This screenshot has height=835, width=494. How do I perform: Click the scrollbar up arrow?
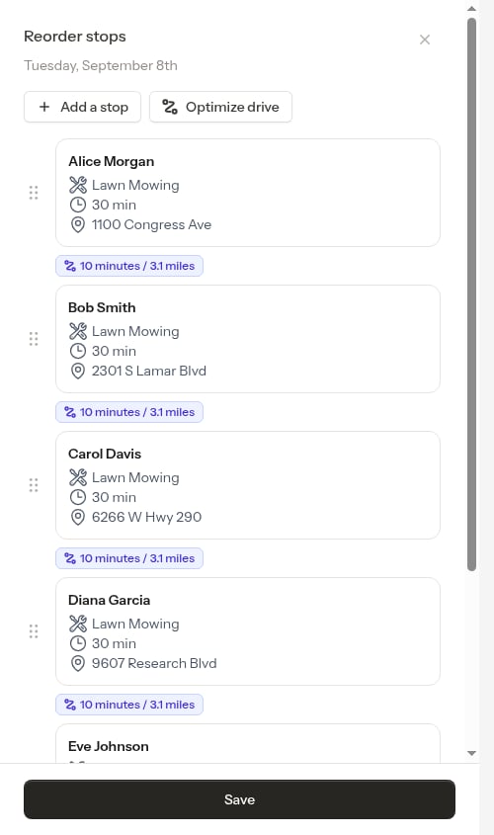click(471, 9)
